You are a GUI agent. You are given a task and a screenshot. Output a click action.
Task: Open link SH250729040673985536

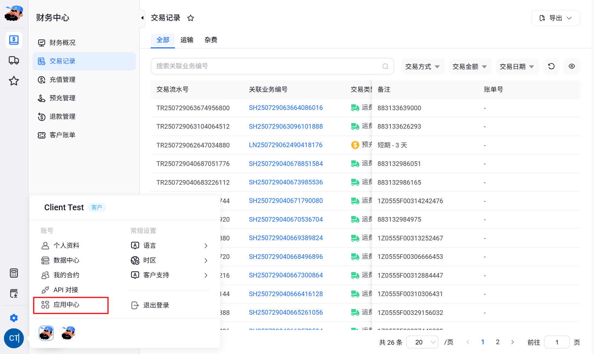click(x=286, y=182)
